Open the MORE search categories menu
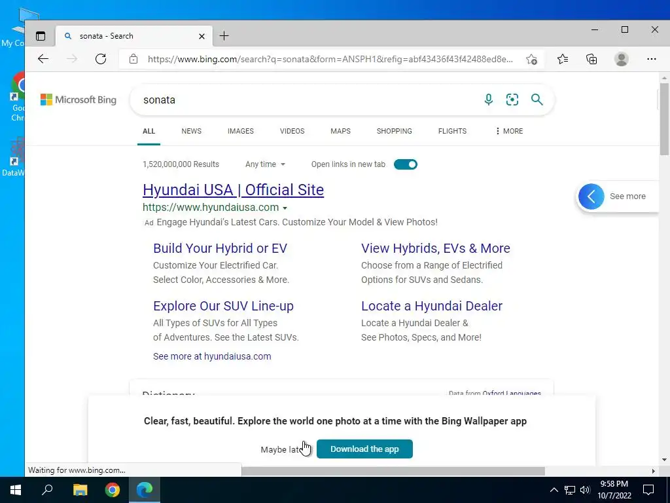The width and height of the screenshot is (670, 503). (508, 131)
